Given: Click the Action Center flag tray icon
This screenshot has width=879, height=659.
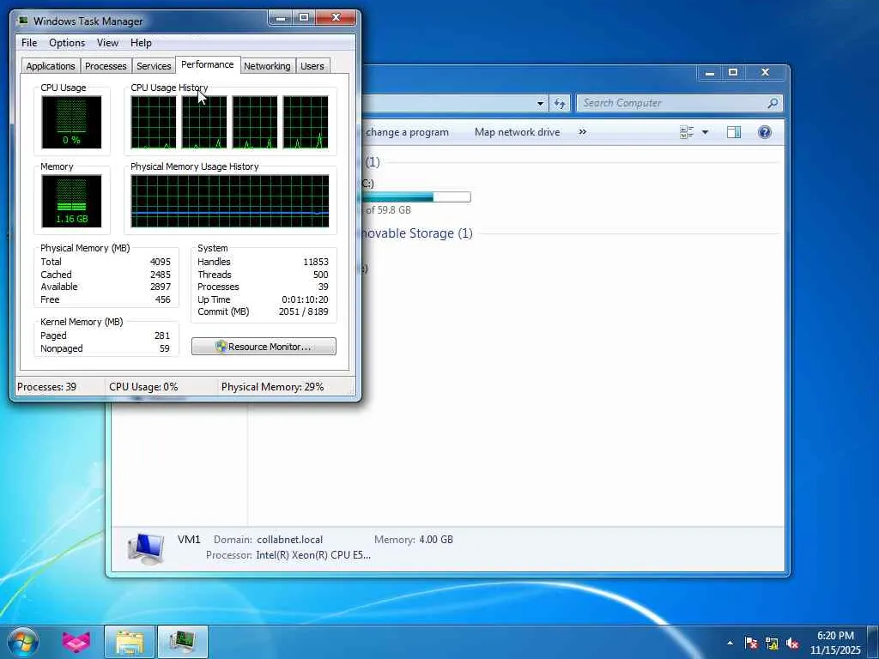Looking at the screenshot, I should (x=751, y=643).
